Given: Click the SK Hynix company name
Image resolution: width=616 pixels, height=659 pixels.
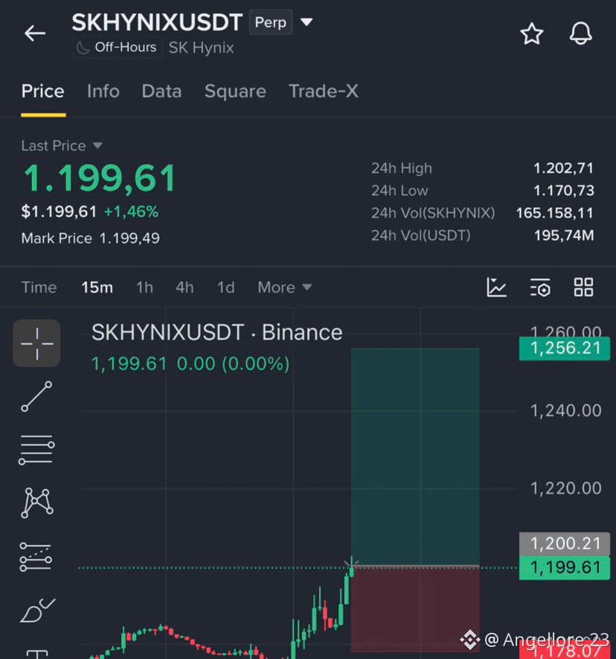Looking at the screenshot, I should [201, 48].
